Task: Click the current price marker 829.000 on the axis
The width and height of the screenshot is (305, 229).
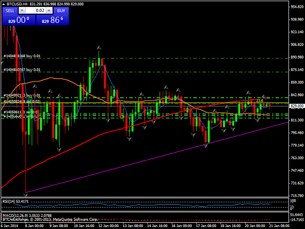Action: pos(297,106)
